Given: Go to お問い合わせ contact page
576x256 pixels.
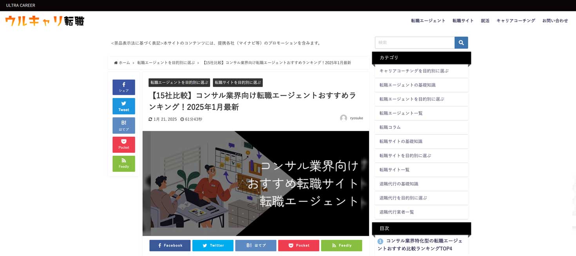Looking at the screenshot, I should (555, 21).
